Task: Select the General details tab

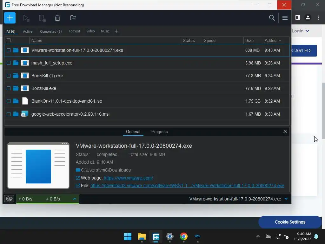Action: pos(133,132)
